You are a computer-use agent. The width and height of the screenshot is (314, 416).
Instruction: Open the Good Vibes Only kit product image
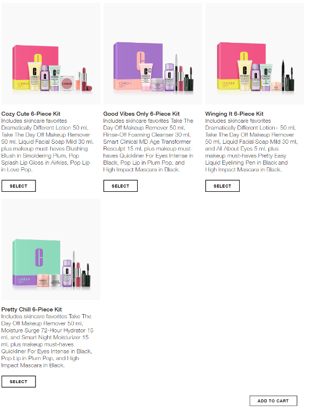152,54
